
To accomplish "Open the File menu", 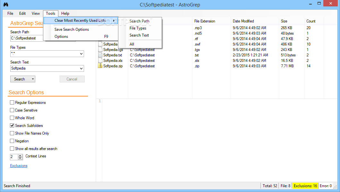I will pos(10,13).
